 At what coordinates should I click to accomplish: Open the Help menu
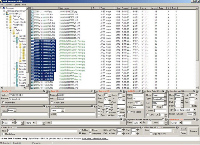[x=24, y=5]
